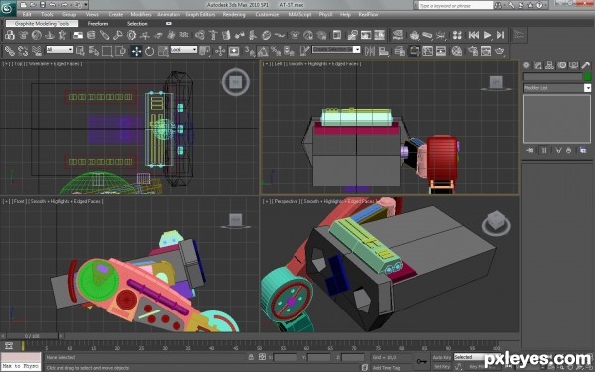This screenshot has height=372, width=595.
Task: Toggle the 3D Snaps icon
Action: point(249,51)
